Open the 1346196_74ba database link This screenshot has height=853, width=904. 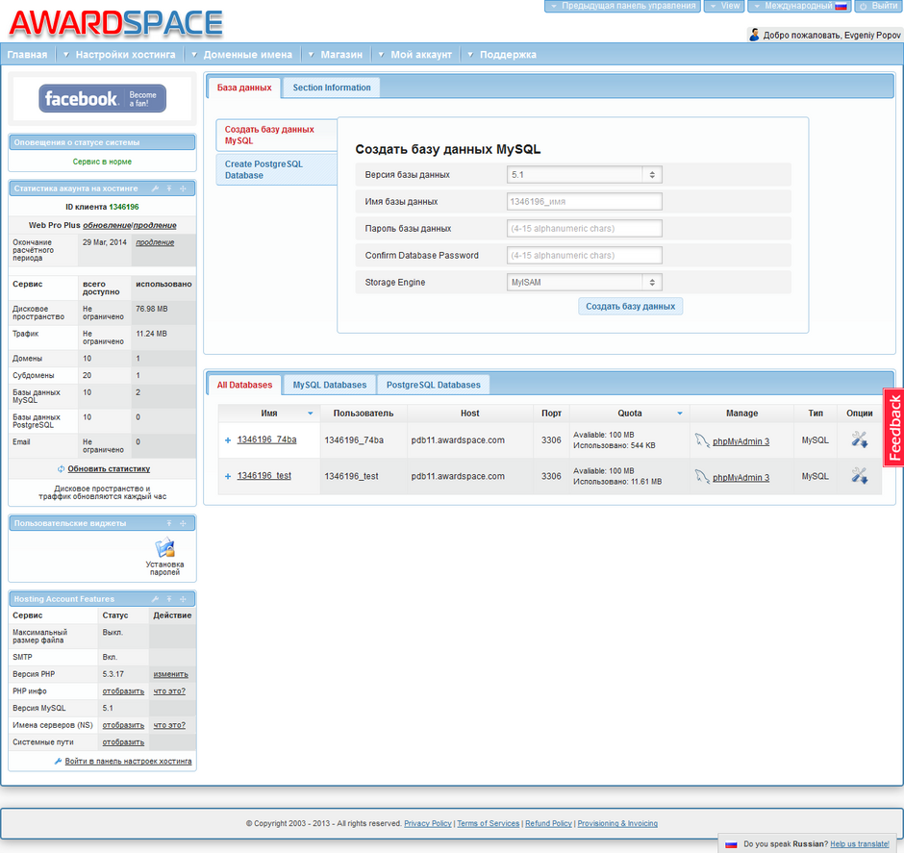(x=267, y=439)
